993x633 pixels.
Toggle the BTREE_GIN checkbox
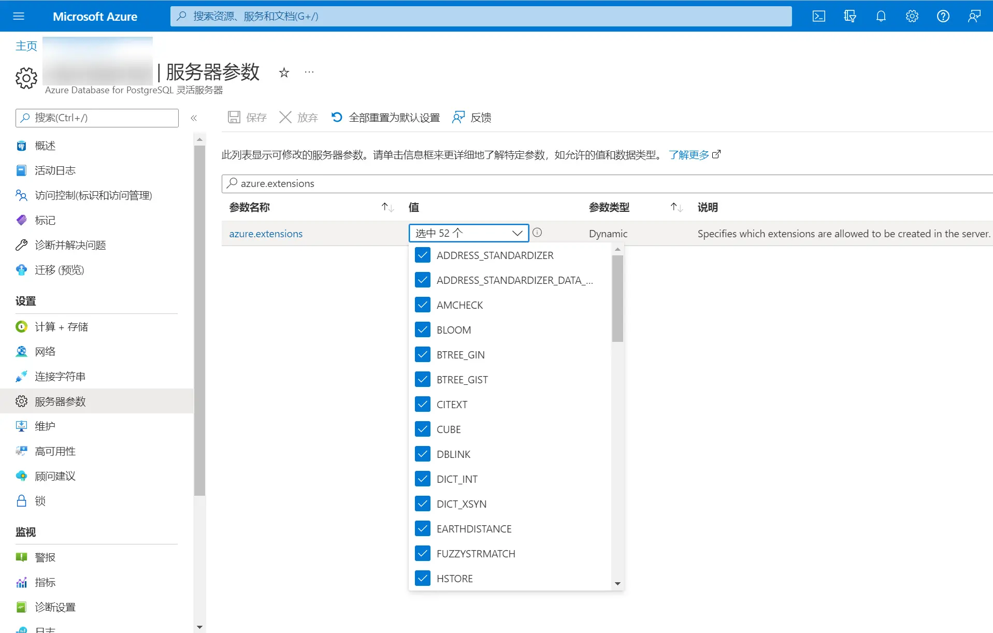coord(423,354)
